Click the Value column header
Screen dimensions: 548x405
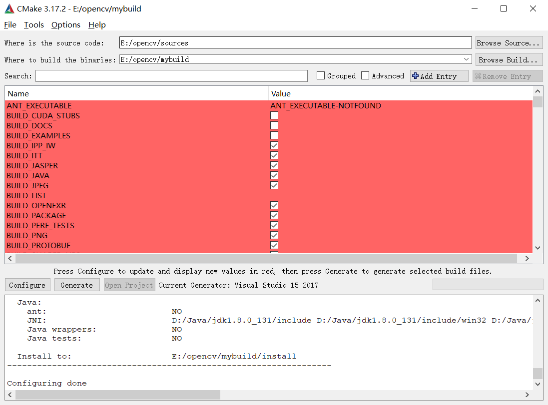pos(401,94)
